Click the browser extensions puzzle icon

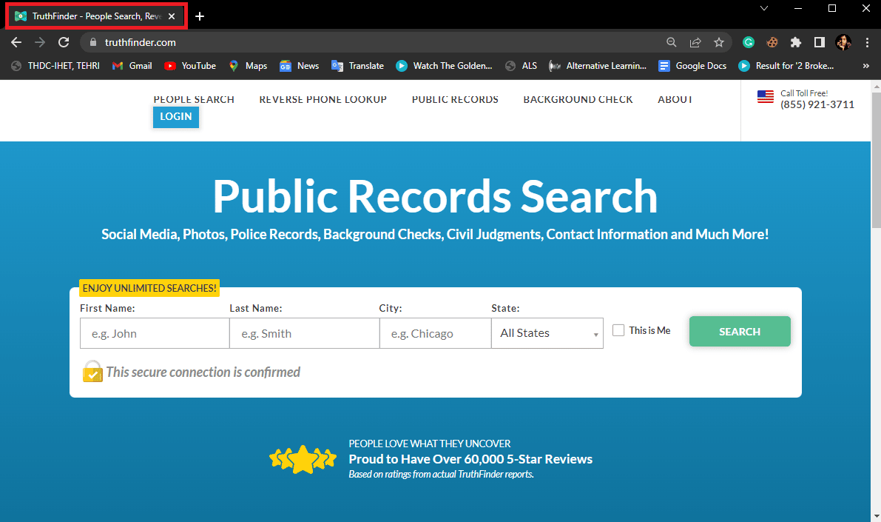[797, 42]
